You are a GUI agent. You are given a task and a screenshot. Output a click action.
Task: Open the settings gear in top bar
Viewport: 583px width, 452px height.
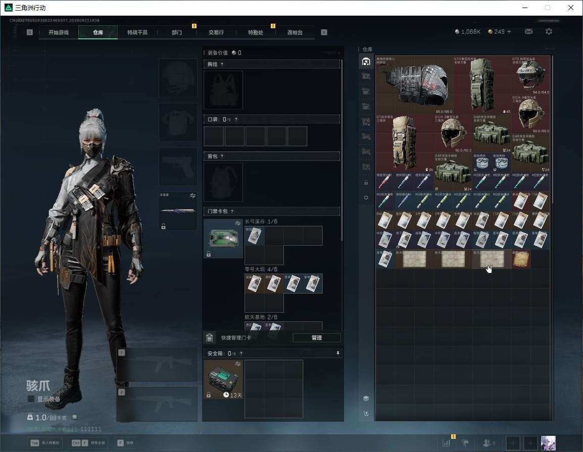(549, 32)
